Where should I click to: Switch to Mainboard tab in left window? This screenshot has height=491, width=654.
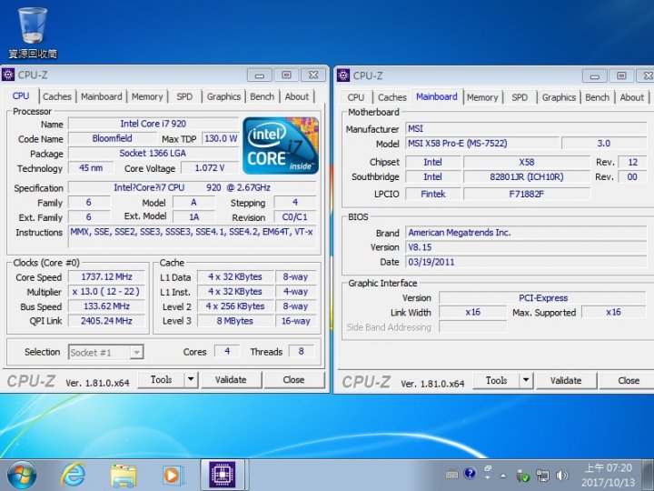pyautogui.click(x=102, y=97)
